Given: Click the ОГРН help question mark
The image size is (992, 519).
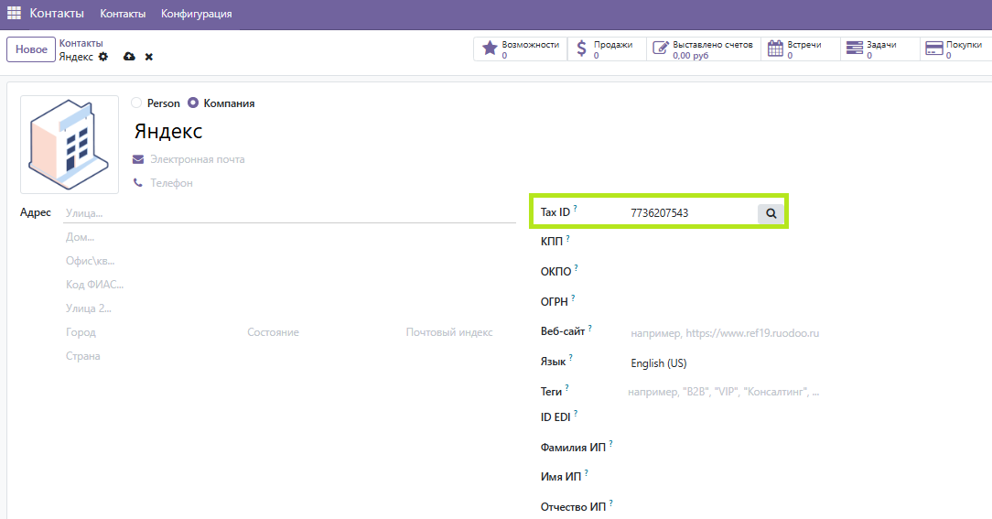Looking at the screenshot, I should [573, 298].
